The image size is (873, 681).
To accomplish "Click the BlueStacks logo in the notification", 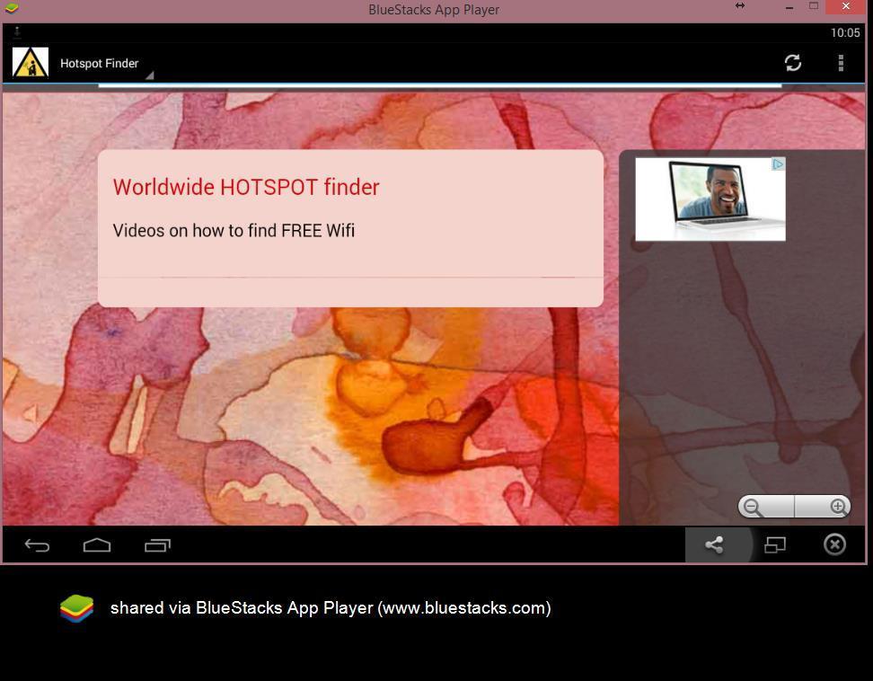I will tap(76, 608).
